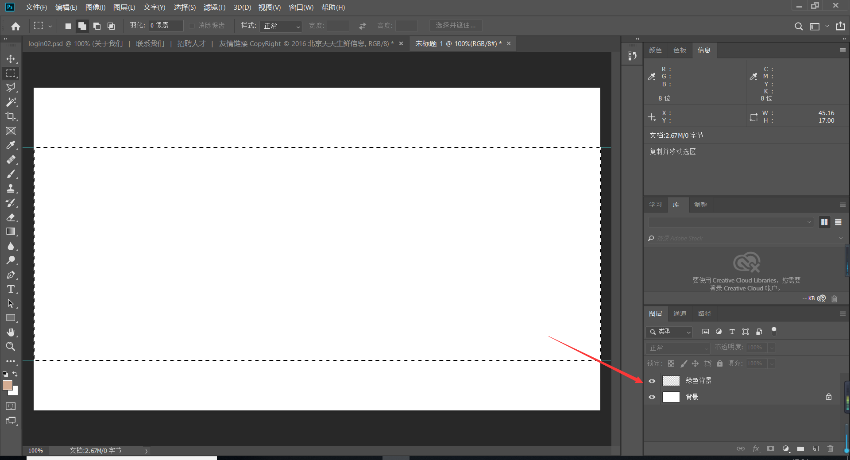The height and width of the screenshot is (460, 850).
Task: Toggle the pixel layer filter icon
Action: tap(706, 332)
